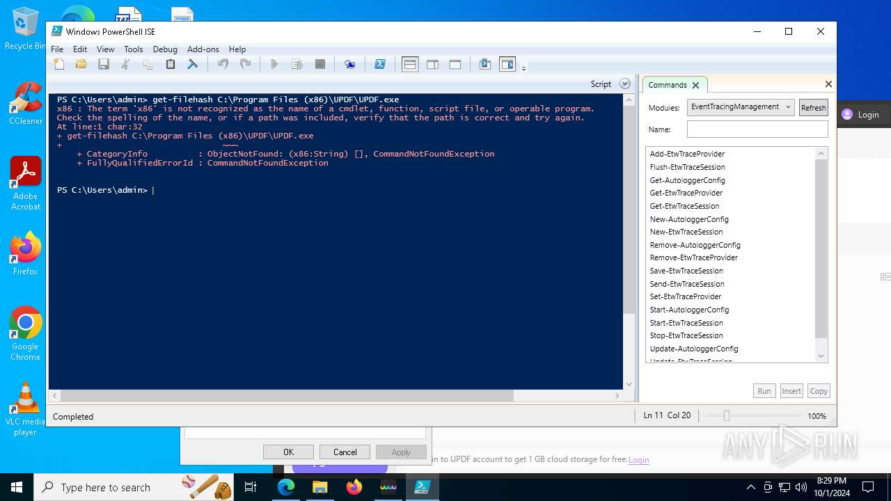Click the Clear Console Pane icon
The height and width of the screenshot is (501, 891).
[x=193, y=64]
